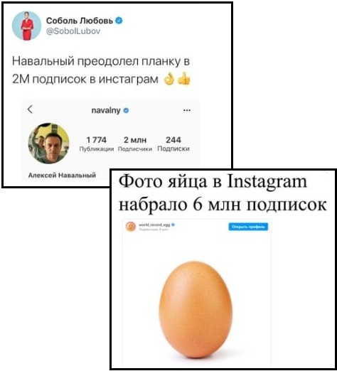
Task: View the 2 млн Подписчики count
Action: [x=135, y=144]
